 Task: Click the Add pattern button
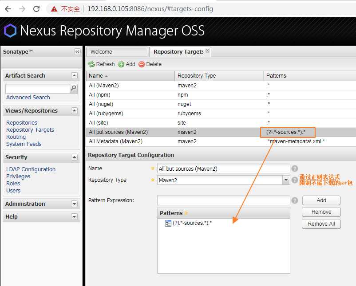tap(321, 200)
